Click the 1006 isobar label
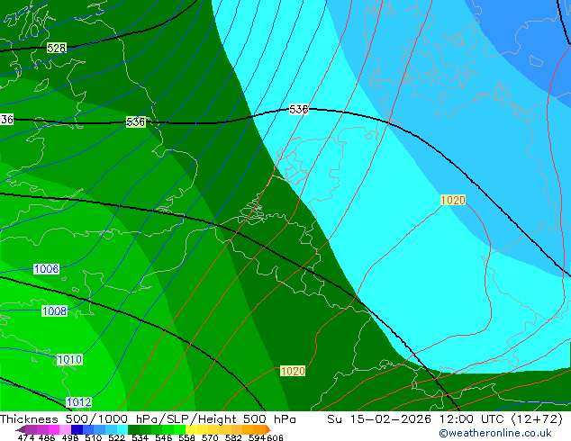The height and width of the screenshot is (441, 571). click(46, 269)
